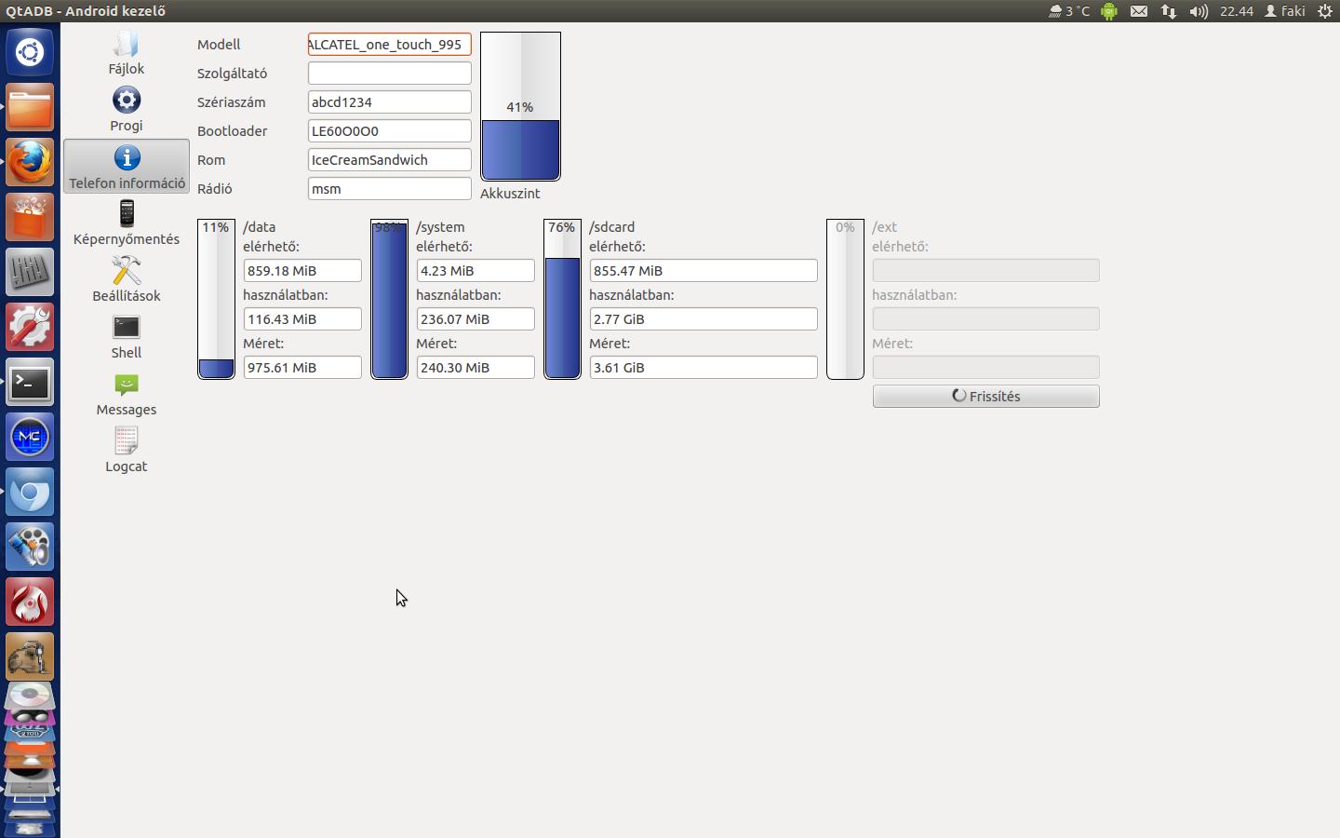Click /data elérhető value 859.18 MiB
This screenshot has width=1340, height=838.
tap(302, 271)
